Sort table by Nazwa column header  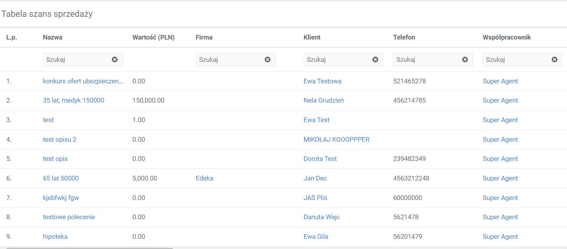53,38
